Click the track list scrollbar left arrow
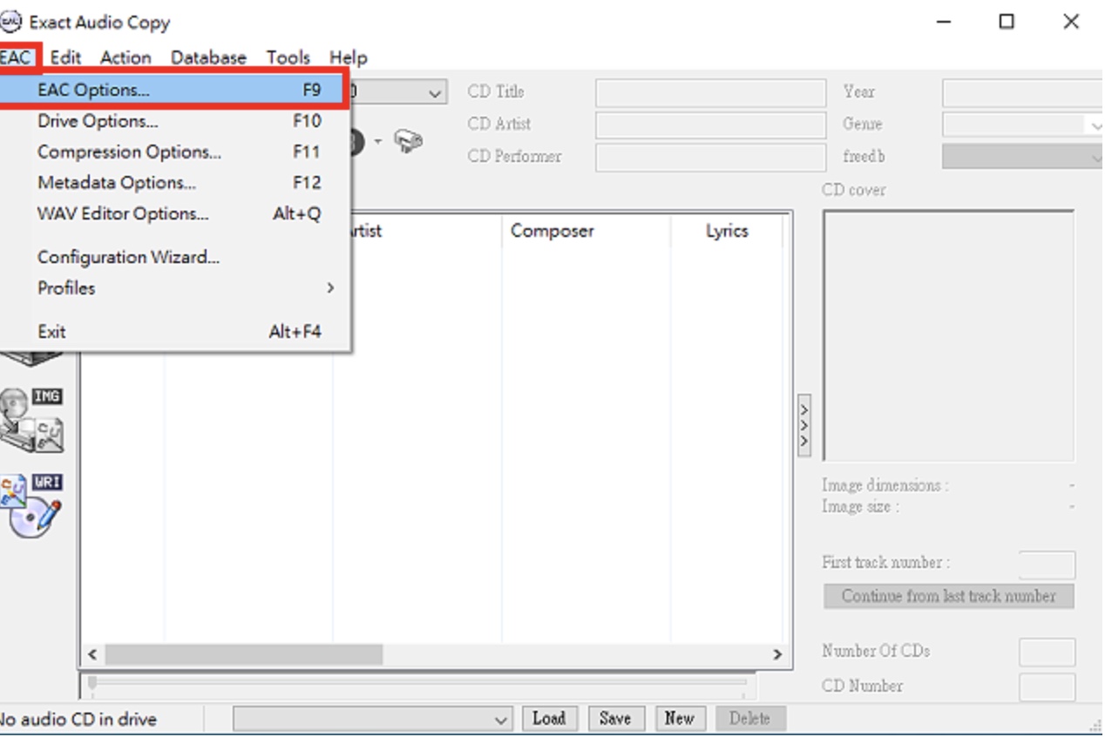 93,654
